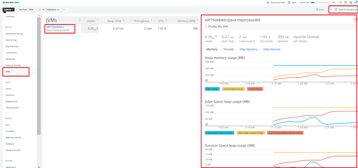Open Violations under Events

(x=10, y=95)
